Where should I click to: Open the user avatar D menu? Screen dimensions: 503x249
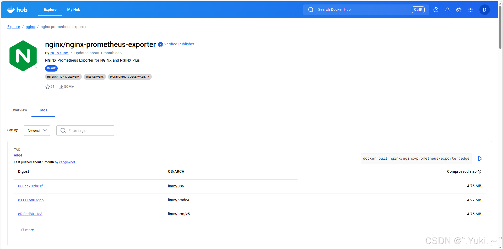[485, 10]
